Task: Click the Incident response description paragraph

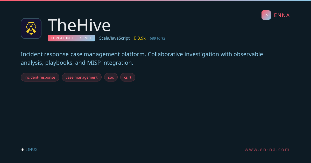Action: (142, 58)
